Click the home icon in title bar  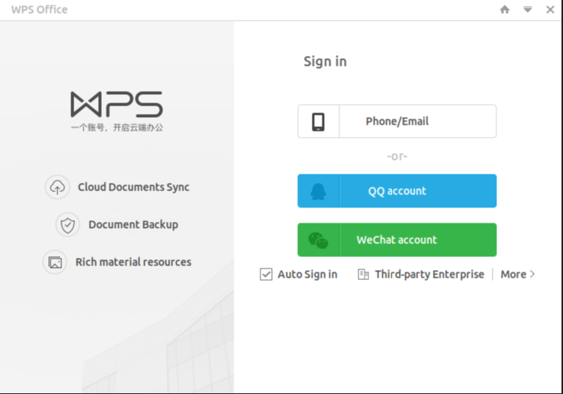505,9
